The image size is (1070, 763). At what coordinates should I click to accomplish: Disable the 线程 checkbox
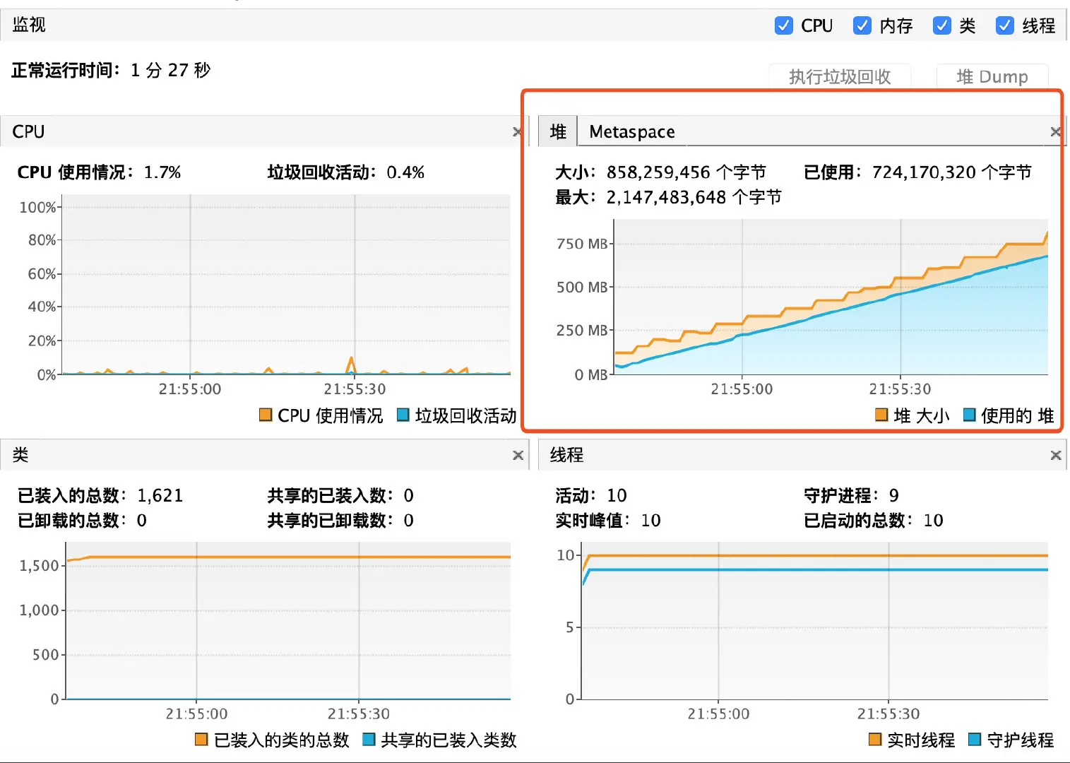coord(1005,25)
